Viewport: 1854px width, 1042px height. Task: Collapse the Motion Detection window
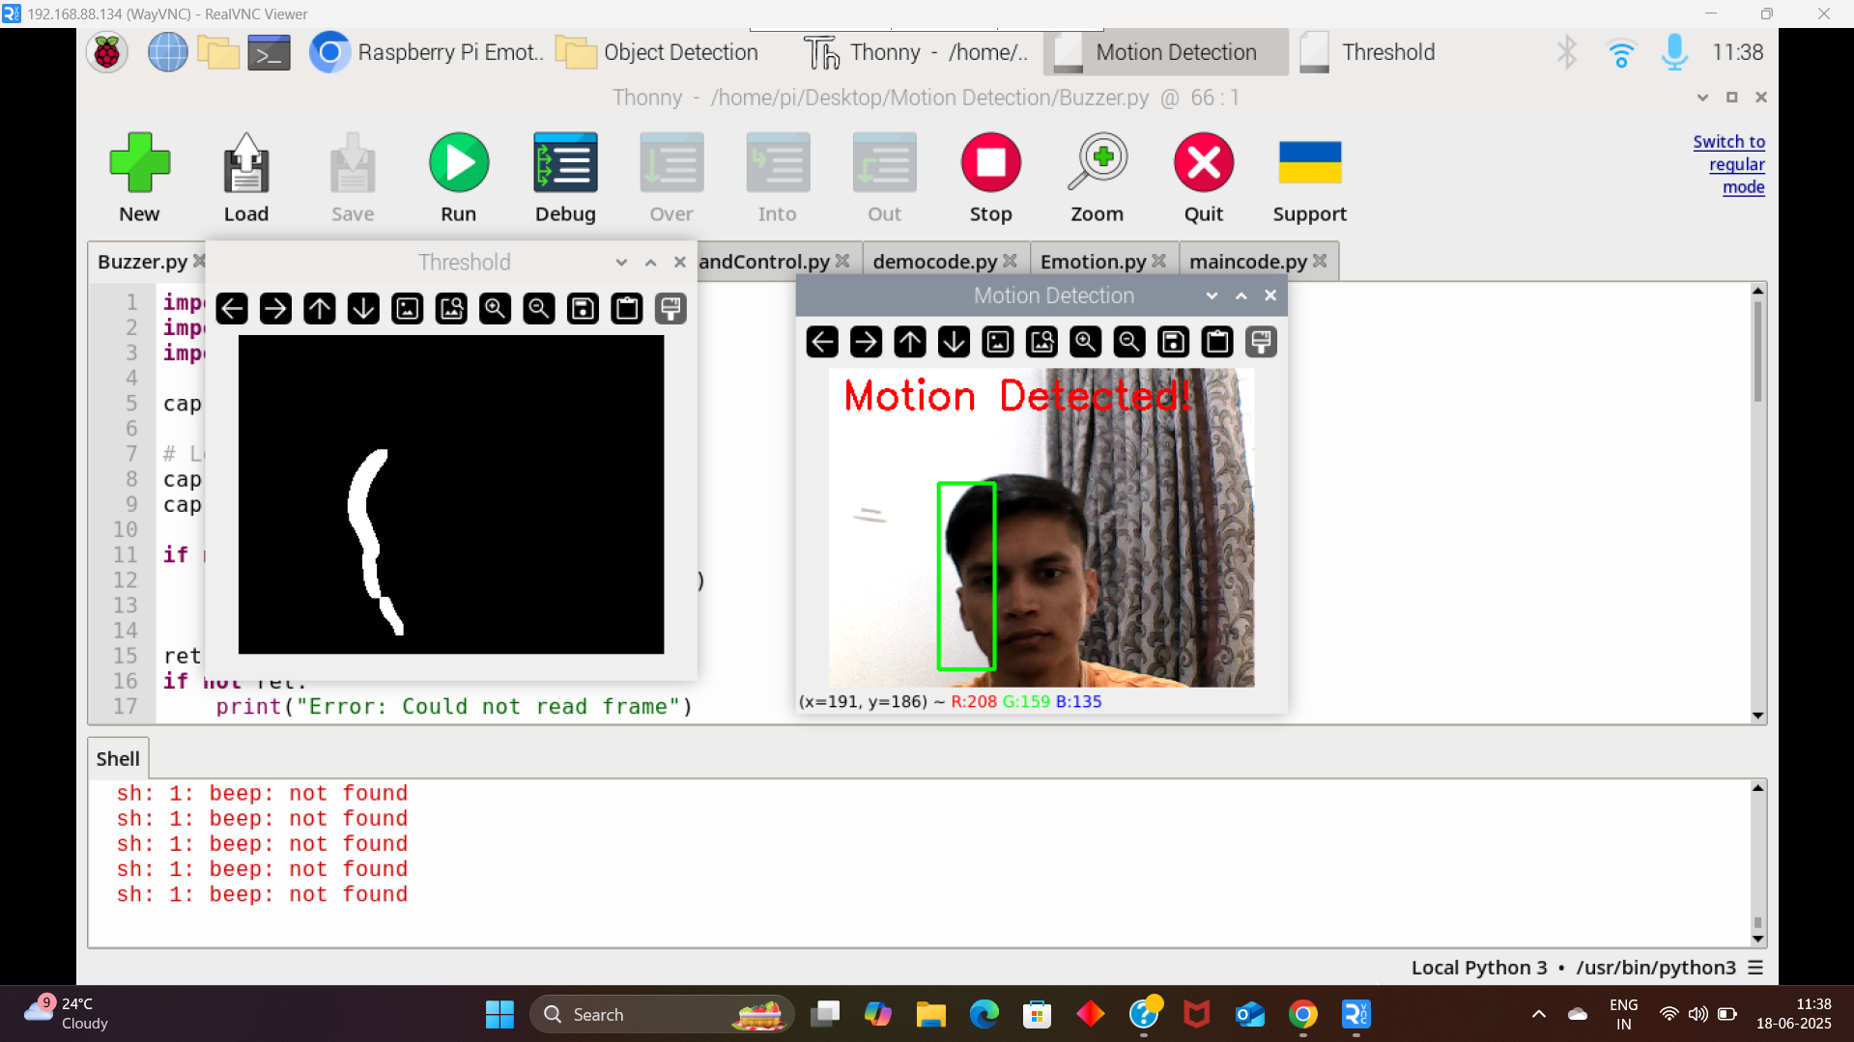click(1241, 296)
